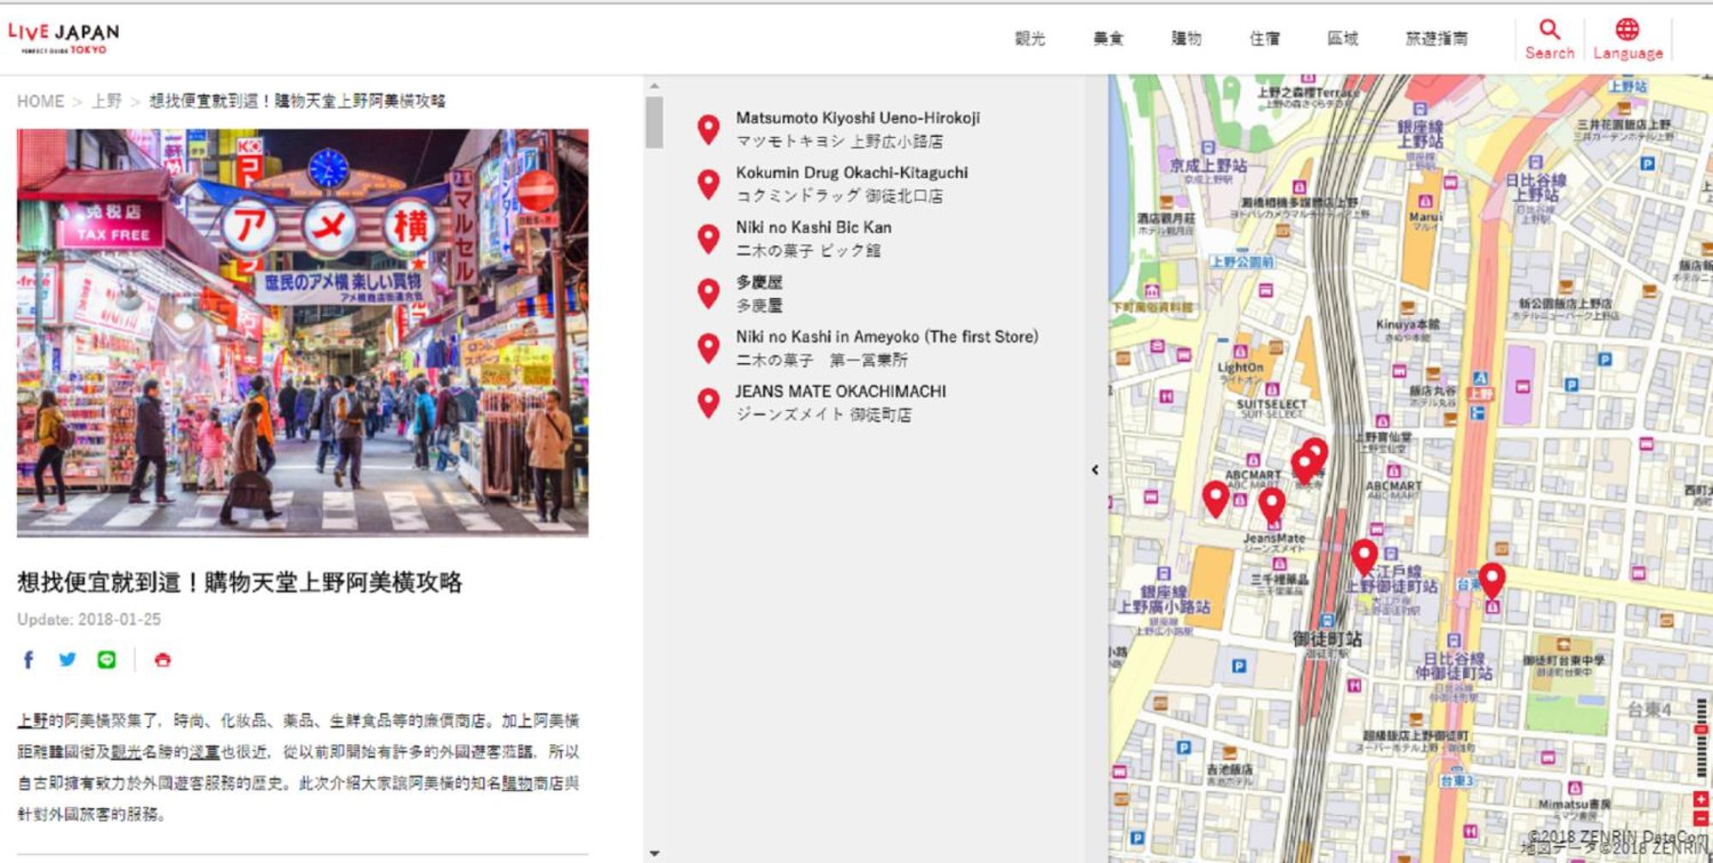Click the map zoom level slider handle
1713x863 pixels.
[1701, 729]
